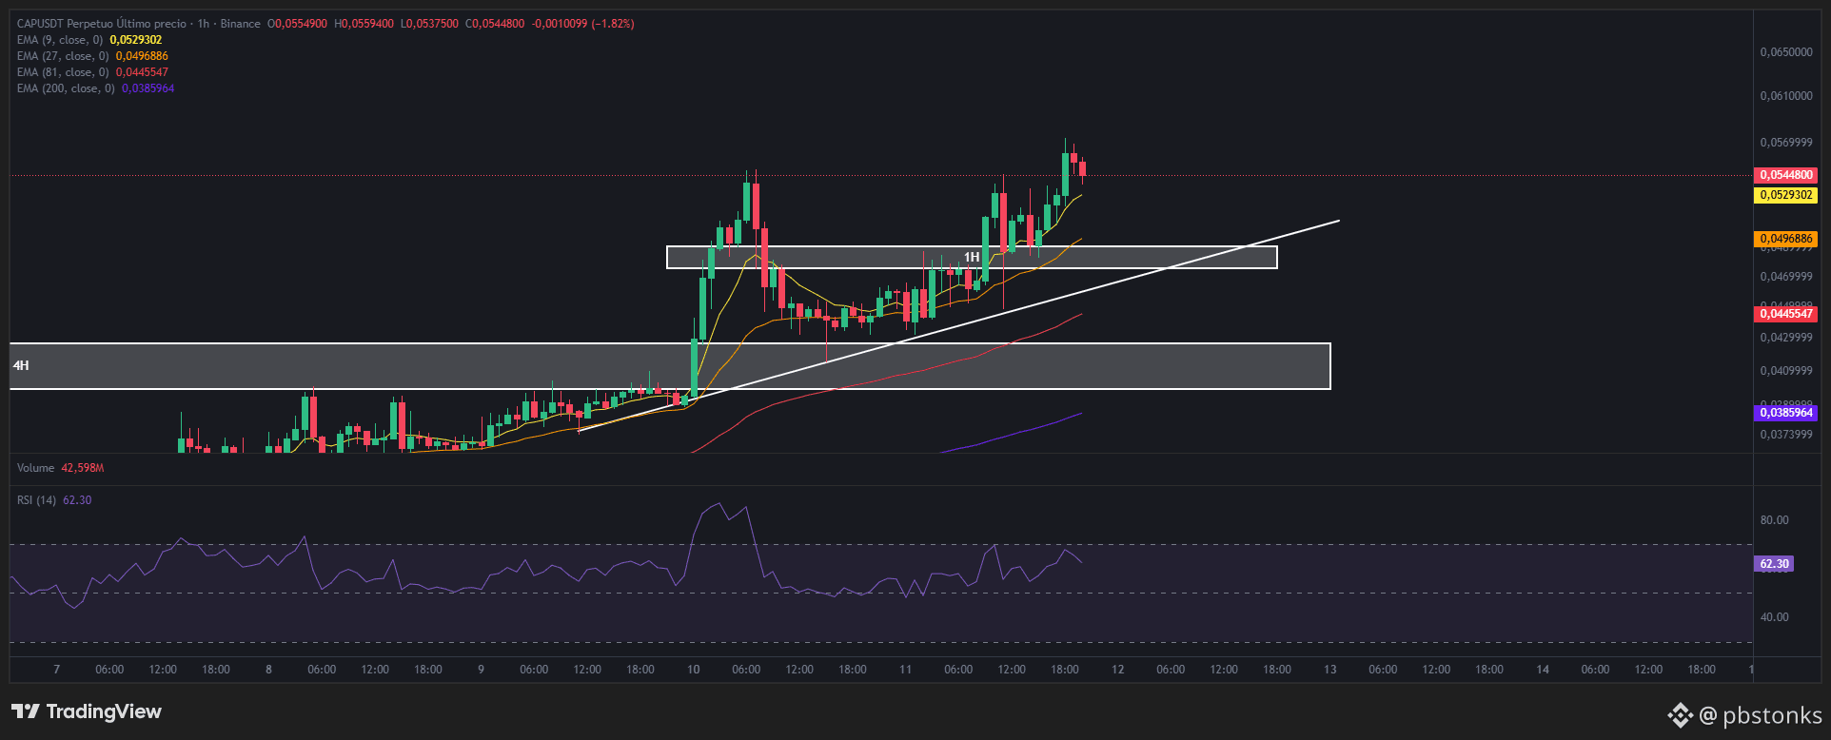Click date 13 on the time axis

[x=1330, y=670]
